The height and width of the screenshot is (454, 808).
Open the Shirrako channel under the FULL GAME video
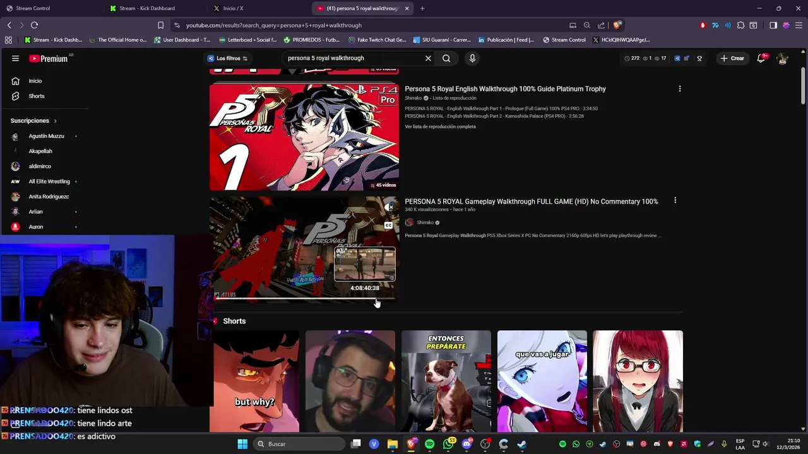pos(425,223)
